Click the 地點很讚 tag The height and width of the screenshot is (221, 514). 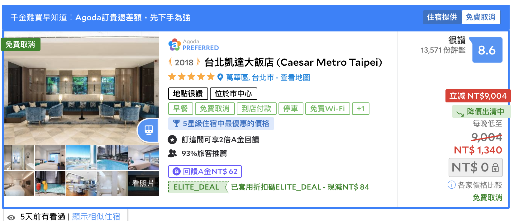tap(188, 94)
